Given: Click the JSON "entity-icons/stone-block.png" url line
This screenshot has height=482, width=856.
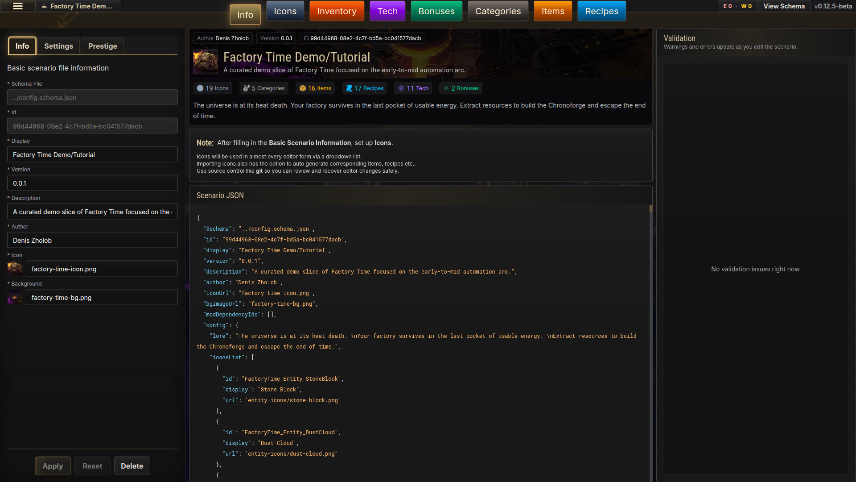Looking at the screenshot, I should (x=282, y=400).
